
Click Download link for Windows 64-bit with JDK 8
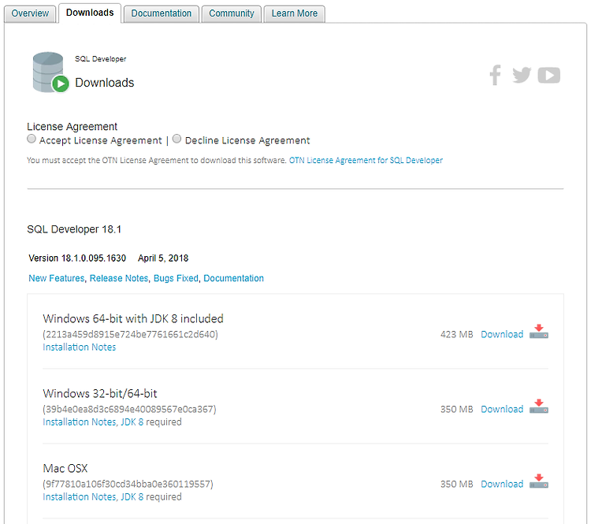click(502, 334)
